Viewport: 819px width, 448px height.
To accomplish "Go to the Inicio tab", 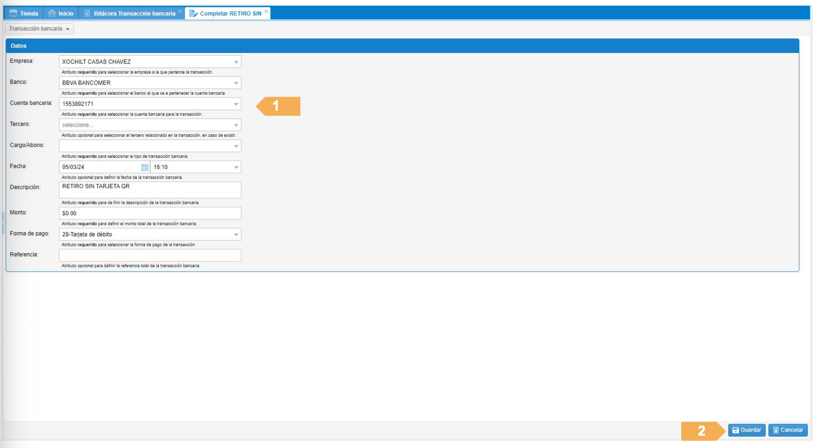I will coord(61,13).
